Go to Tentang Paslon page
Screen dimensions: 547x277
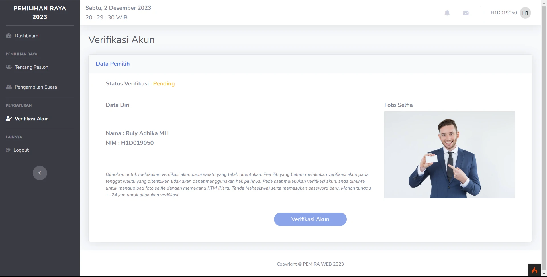coord(31,67)
